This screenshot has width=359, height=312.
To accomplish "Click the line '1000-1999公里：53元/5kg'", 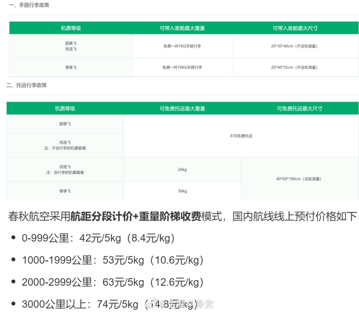I will (113, 260).
